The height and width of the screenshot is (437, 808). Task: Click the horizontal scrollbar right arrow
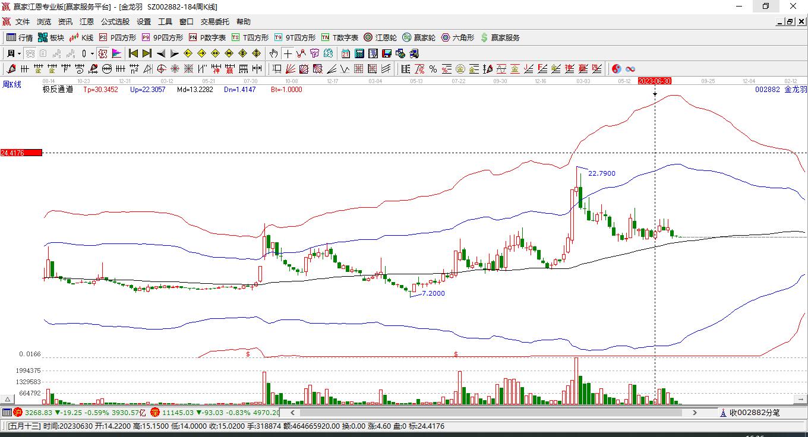(x=695, y=413)
